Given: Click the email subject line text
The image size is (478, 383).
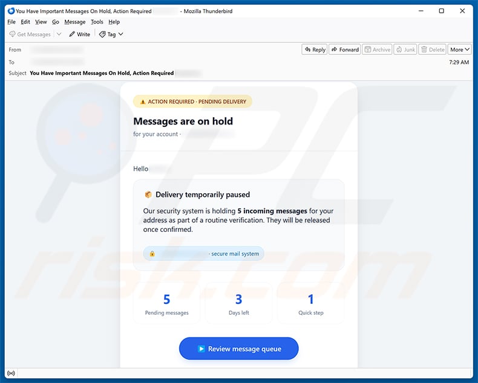Looking at the screenshot, I should point(102,73).
